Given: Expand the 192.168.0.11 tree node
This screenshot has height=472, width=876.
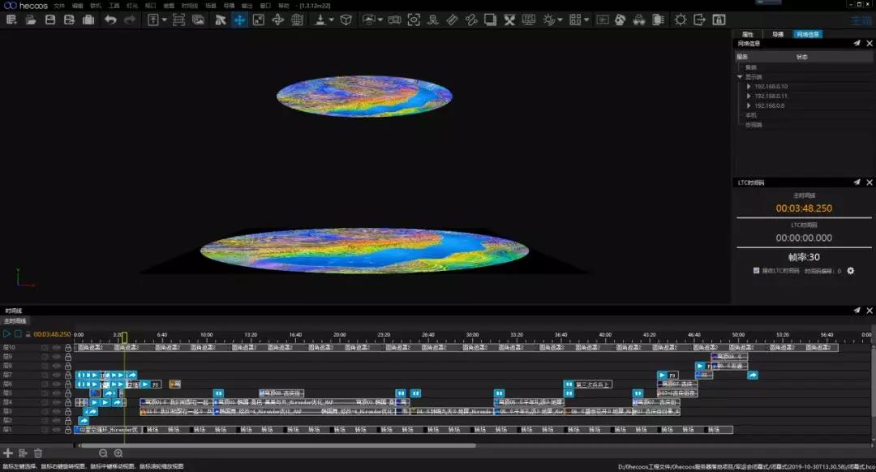Looking at the screenshot, I should 749,96.
